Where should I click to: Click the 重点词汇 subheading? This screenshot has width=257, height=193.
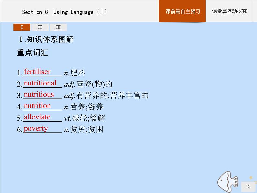[x=33, y=53]
